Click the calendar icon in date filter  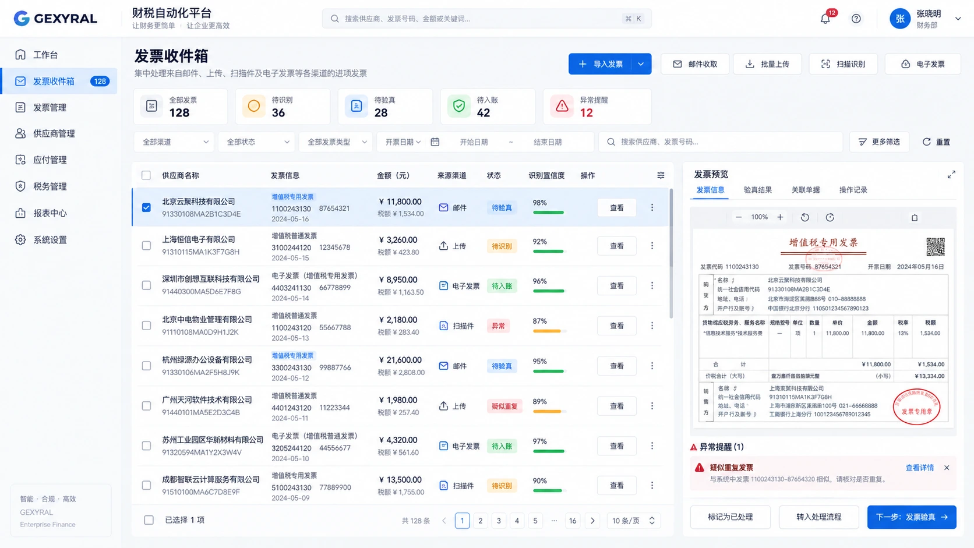[435, 142]
